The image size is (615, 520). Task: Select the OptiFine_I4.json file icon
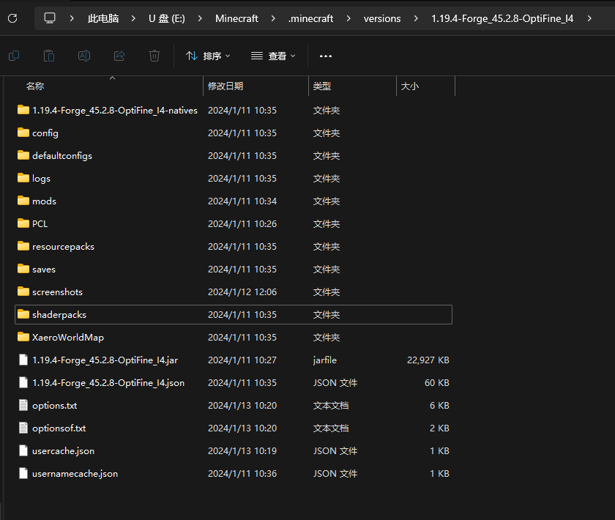pyautogui.click(x=23, y=382)
